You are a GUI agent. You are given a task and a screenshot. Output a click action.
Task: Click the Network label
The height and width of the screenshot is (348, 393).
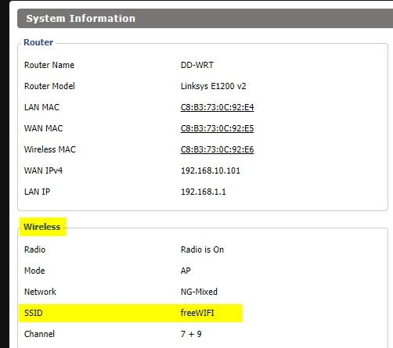pos(40,292)
